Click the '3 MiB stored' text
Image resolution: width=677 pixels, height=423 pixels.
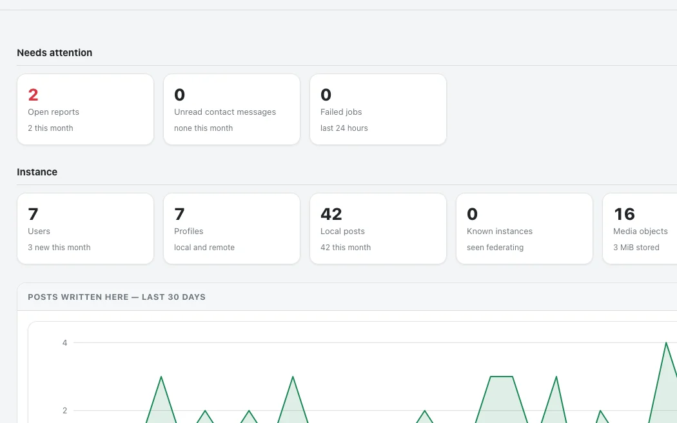pyautogui.click(x=636, y=248)
